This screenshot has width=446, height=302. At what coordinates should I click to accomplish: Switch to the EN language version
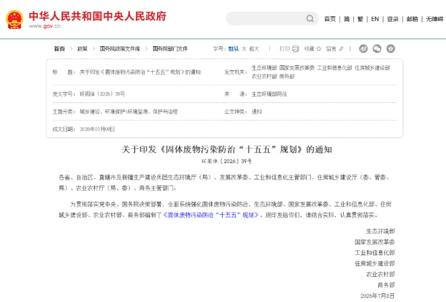pos(375,19)
